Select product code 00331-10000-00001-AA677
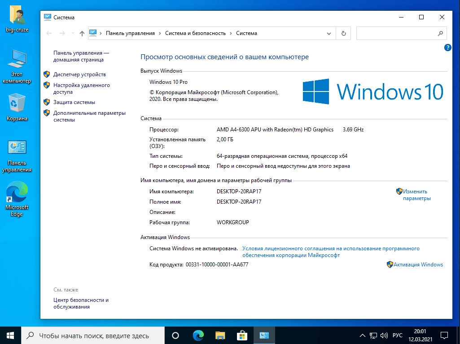 point(217,265)
